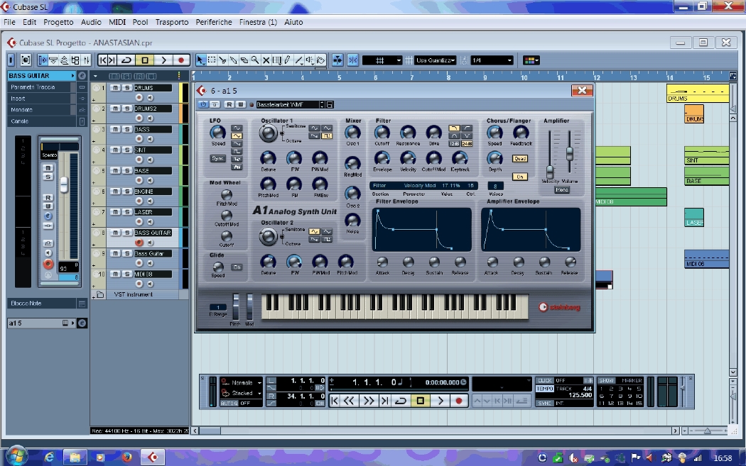
Task: Select the Range Selection tool
Action: [212, 60]
